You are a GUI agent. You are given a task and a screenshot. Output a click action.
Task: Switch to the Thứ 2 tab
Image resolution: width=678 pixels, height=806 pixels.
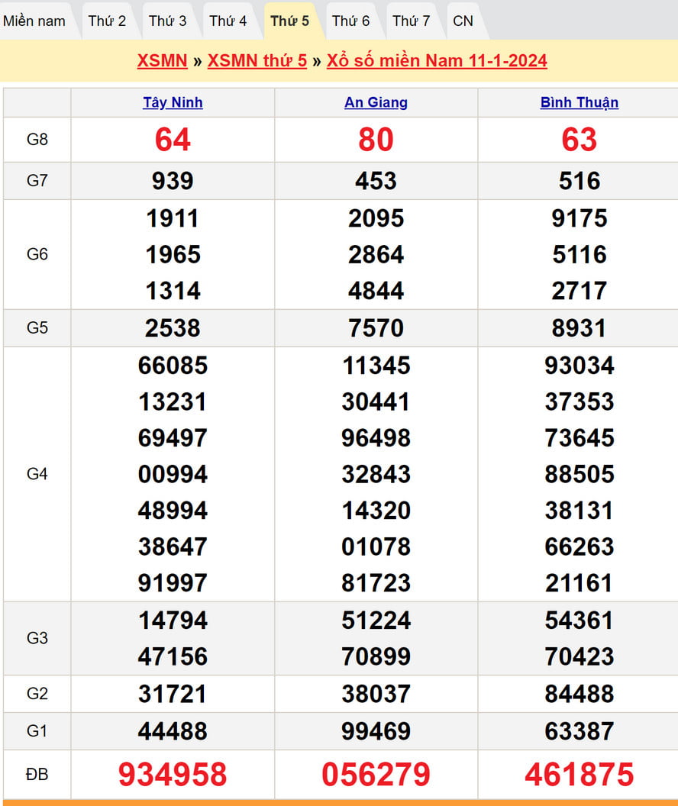click(107, 21)
